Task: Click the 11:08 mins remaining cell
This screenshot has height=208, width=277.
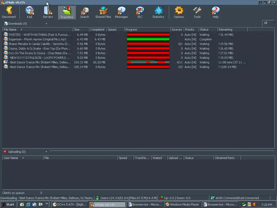Action: click(x=232, y=62)
